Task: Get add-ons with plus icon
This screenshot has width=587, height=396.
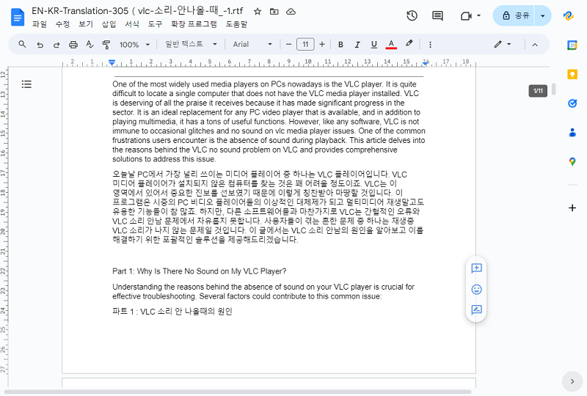Action: (x=572, y=208)
